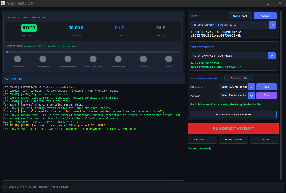The image size is (286, 193).
Task: Click the Kernel version text under Device
Action: tap(217, 34)
